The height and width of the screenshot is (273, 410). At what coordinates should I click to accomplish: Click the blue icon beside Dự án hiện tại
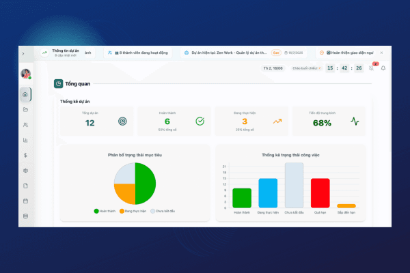(x=187, y=53)
